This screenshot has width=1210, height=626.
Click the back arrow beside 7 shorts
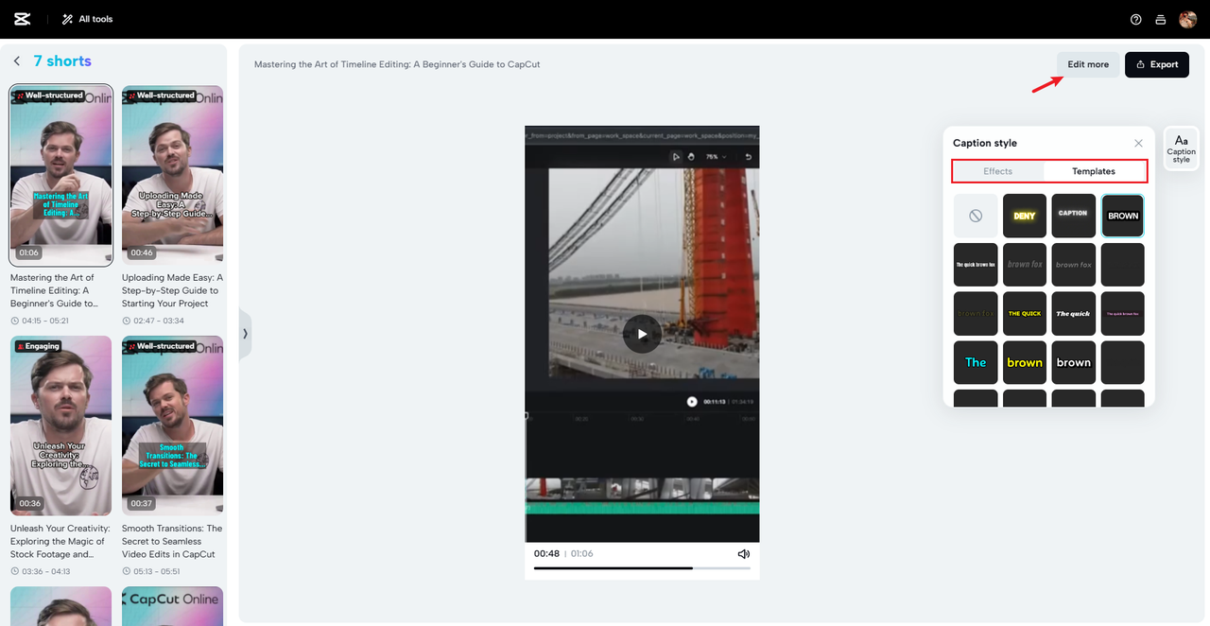click(x=16, y=61)
